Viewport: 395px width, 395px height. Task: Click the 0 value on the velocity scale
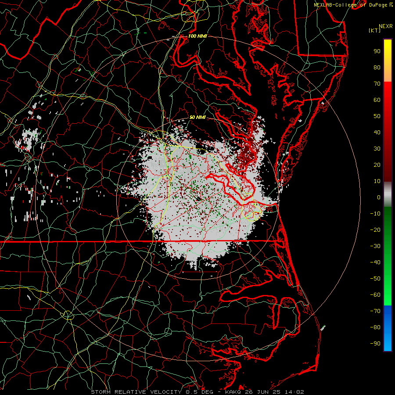point(379,197)
